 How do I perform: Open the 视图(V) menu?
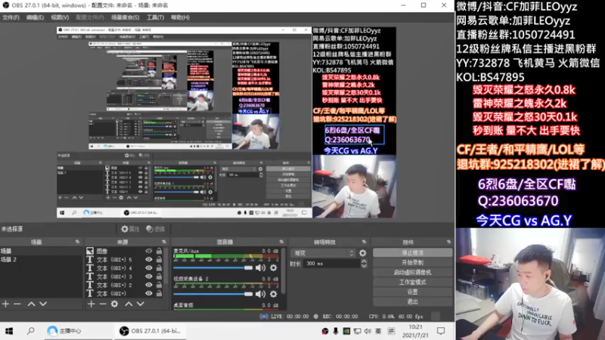(60, 17)
